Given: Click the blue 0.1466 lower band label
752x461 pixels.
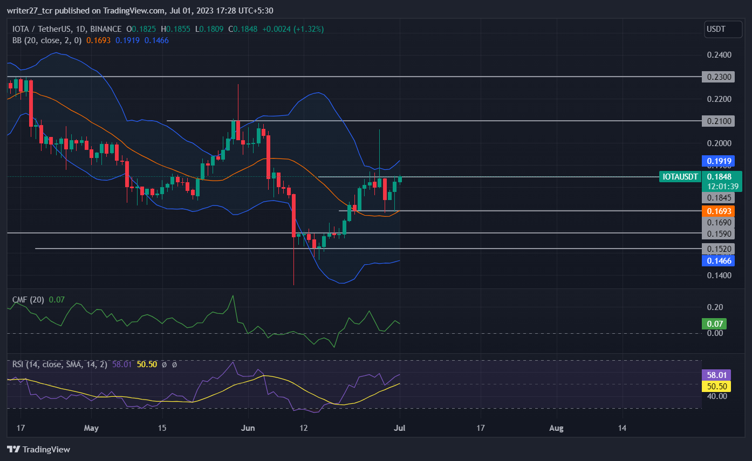Looking at the screenshot, I should tap(719, 261).
